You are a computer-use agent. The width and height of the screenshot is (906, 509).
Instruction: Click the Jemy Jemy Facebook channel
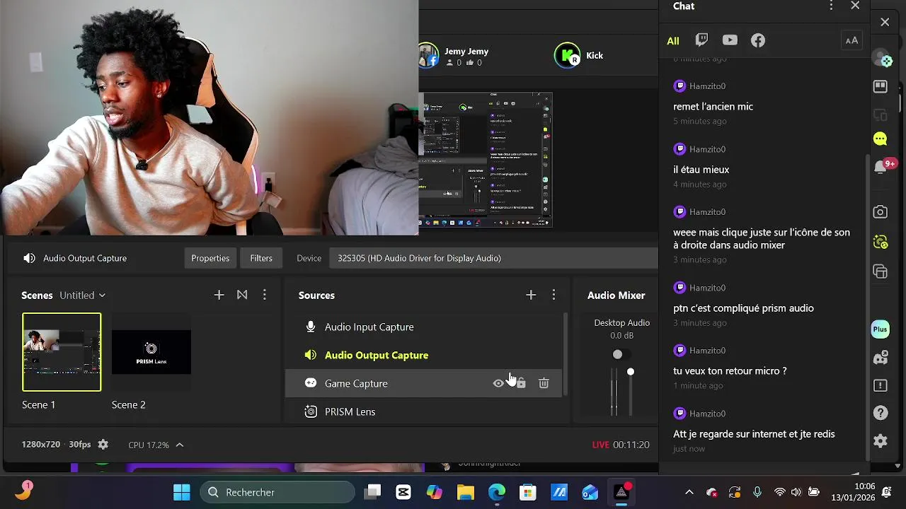[454, 56]
